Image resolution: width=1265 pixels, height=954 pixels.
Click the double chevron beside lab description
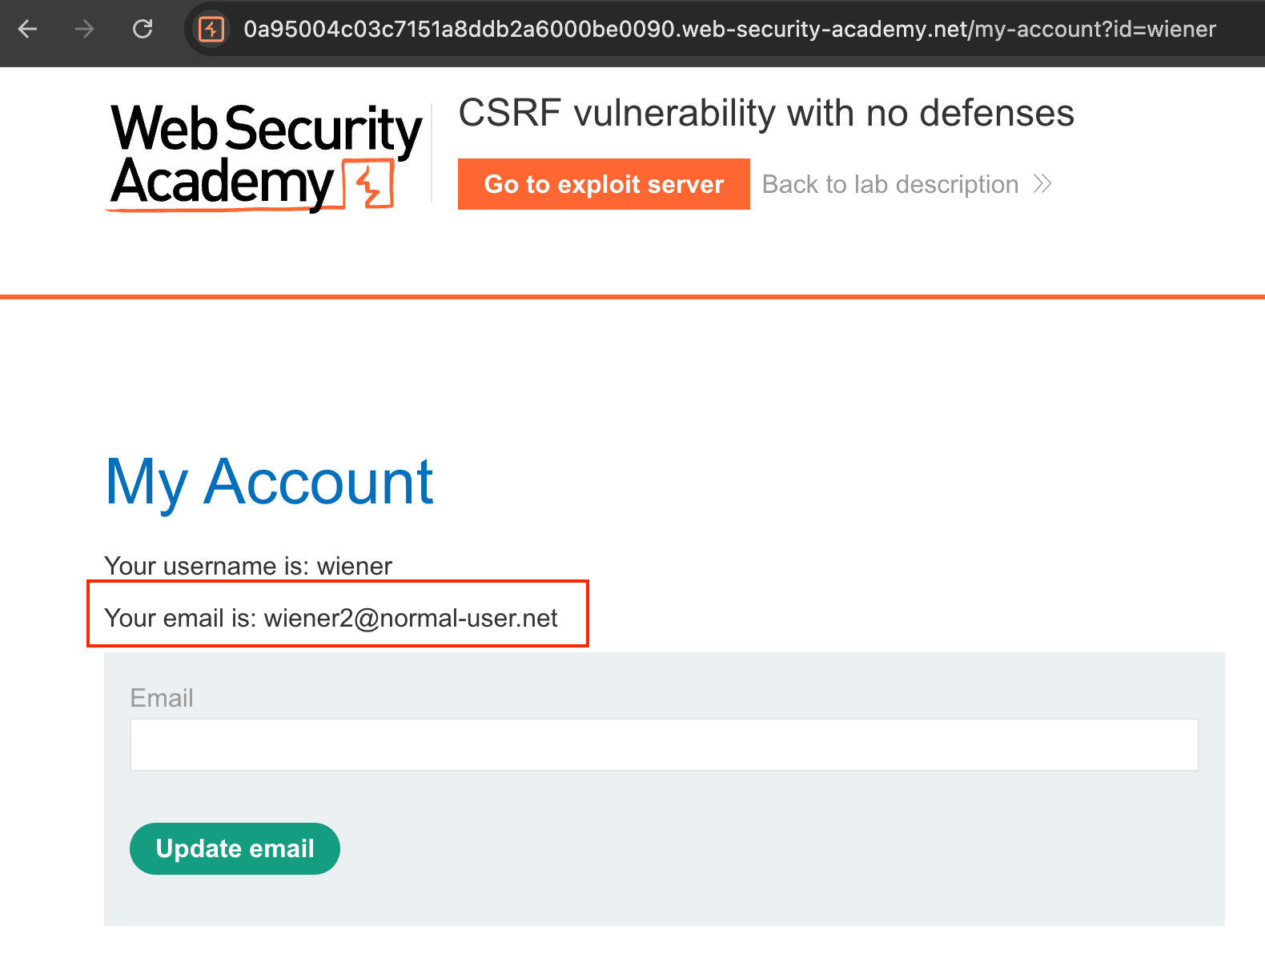(x=1042, y=184)
